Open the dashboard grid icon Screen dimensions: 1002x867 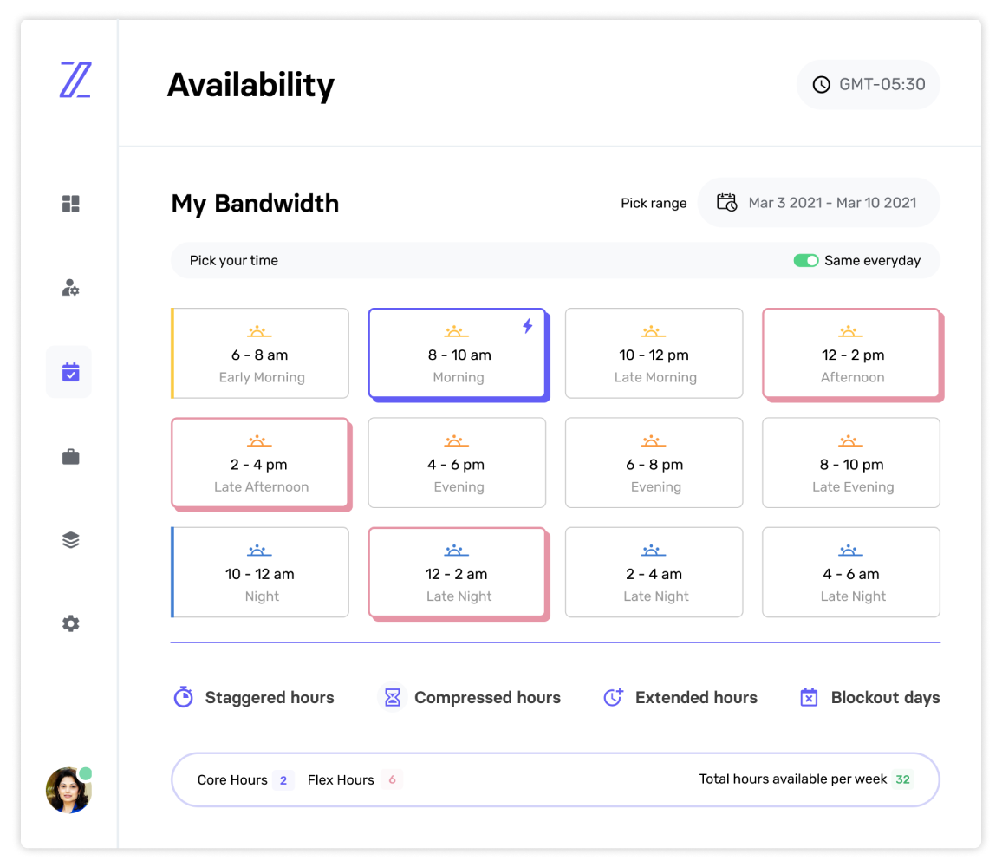point(71,204)
